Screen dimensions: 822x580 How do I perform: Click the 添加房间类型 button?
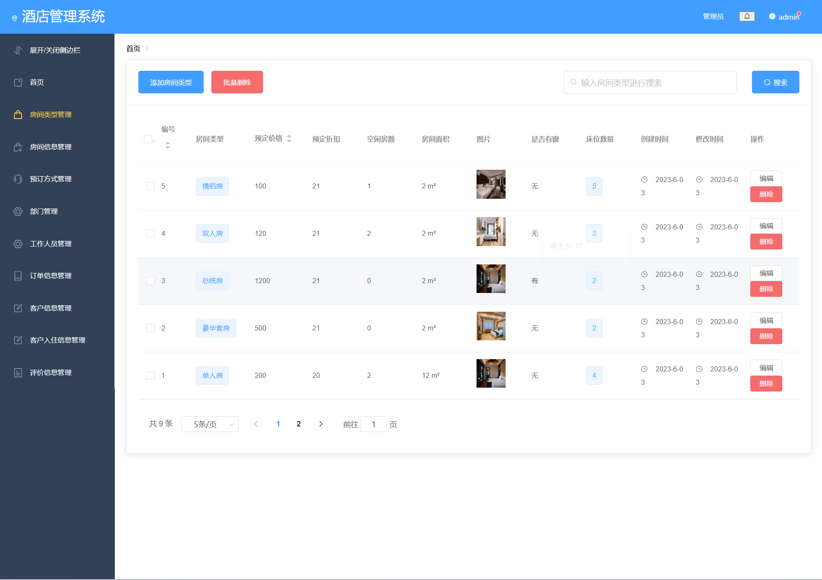(171, 82)
